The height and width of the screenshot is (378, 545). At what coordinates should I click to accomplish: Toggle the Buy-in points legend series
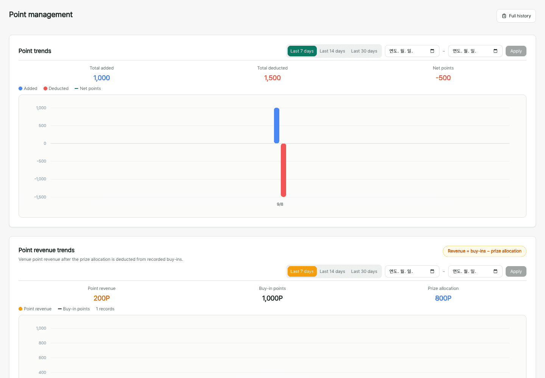(74, 309)
